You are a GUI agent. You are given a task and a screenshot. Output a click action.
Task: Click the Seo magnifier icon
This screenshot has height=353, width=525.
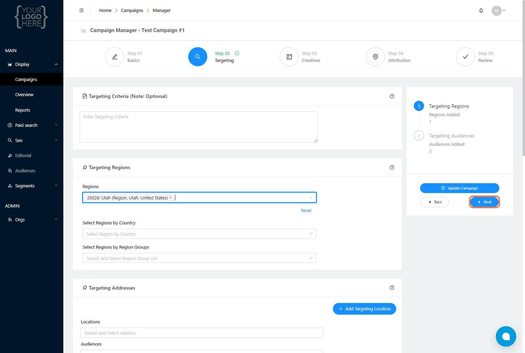pos(10,140)
